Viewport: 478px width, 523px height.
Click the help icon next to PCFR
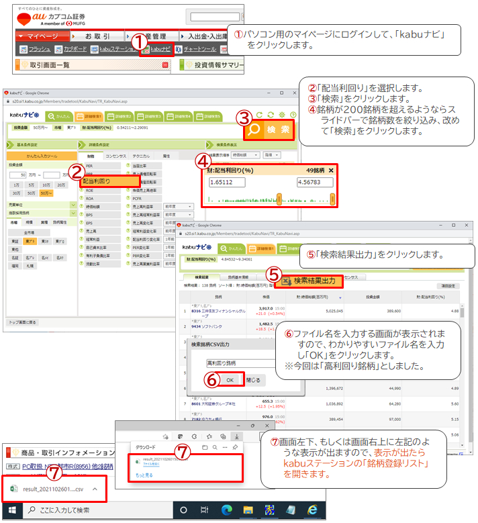click(128, 198)
